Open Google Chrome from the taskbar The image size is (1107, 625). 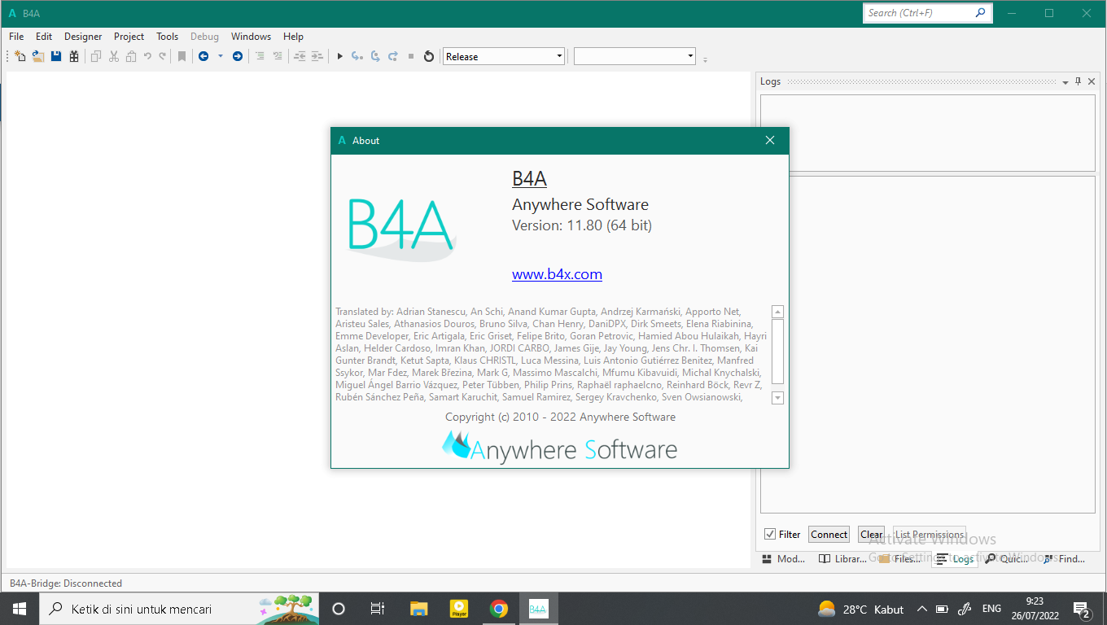(x=499, y=609)
